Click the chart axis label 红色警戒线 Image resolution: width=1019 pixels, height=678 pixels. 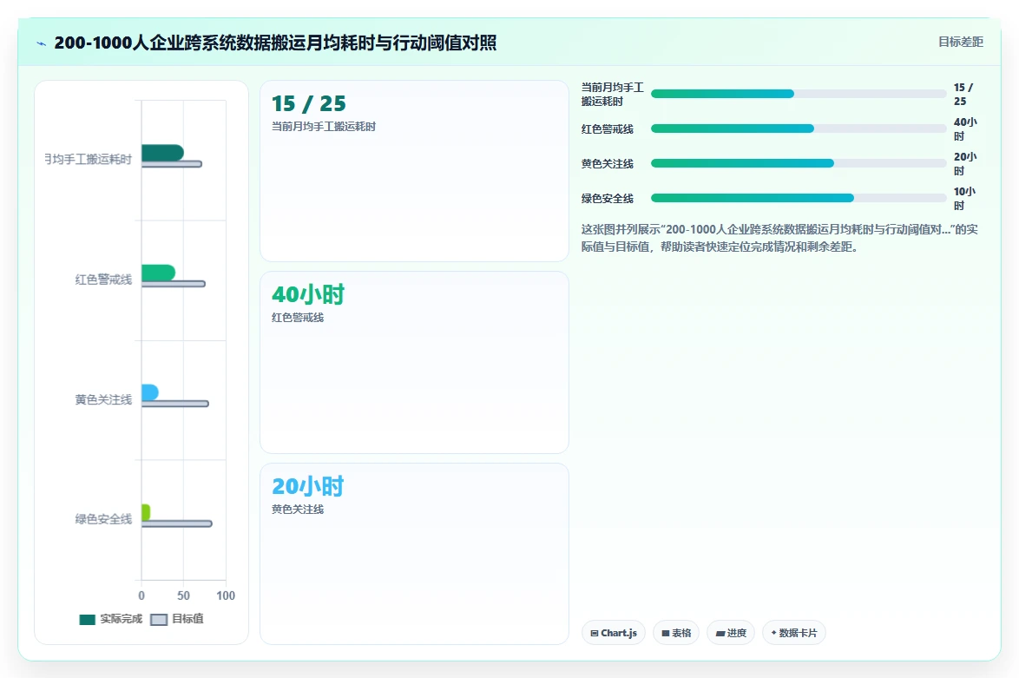pyautogui.click(x=103, y=280)
